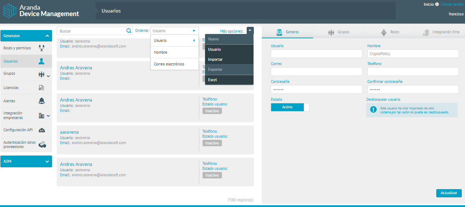
Task: Collapse the Generales section
Action: click(x=47, y=36)
